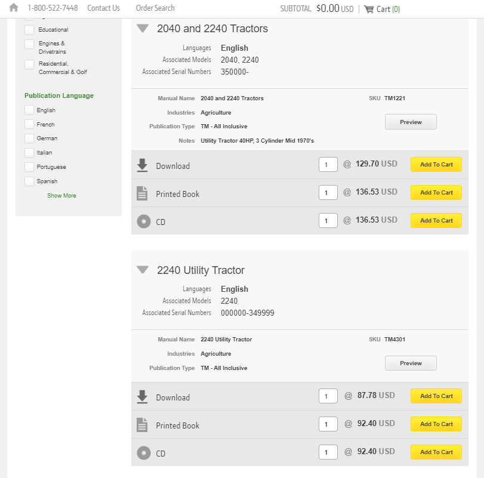This screenshot has width=484, height=478.
Task: Select the German language checkbox
Action: (29, 138)
